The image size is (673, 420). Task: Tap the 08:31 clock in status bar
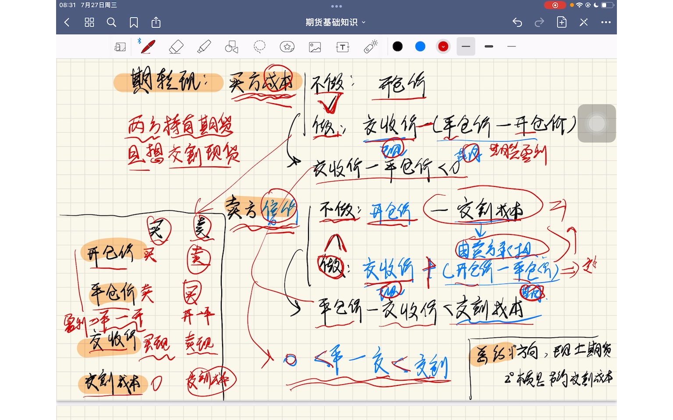67,5
